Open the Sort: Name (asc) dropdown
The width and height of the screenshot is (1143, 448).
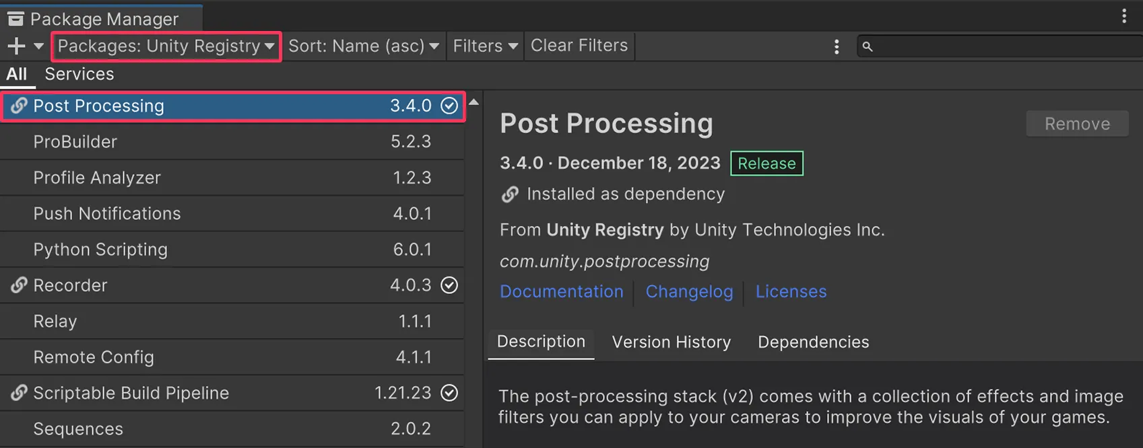click(364, 46)
